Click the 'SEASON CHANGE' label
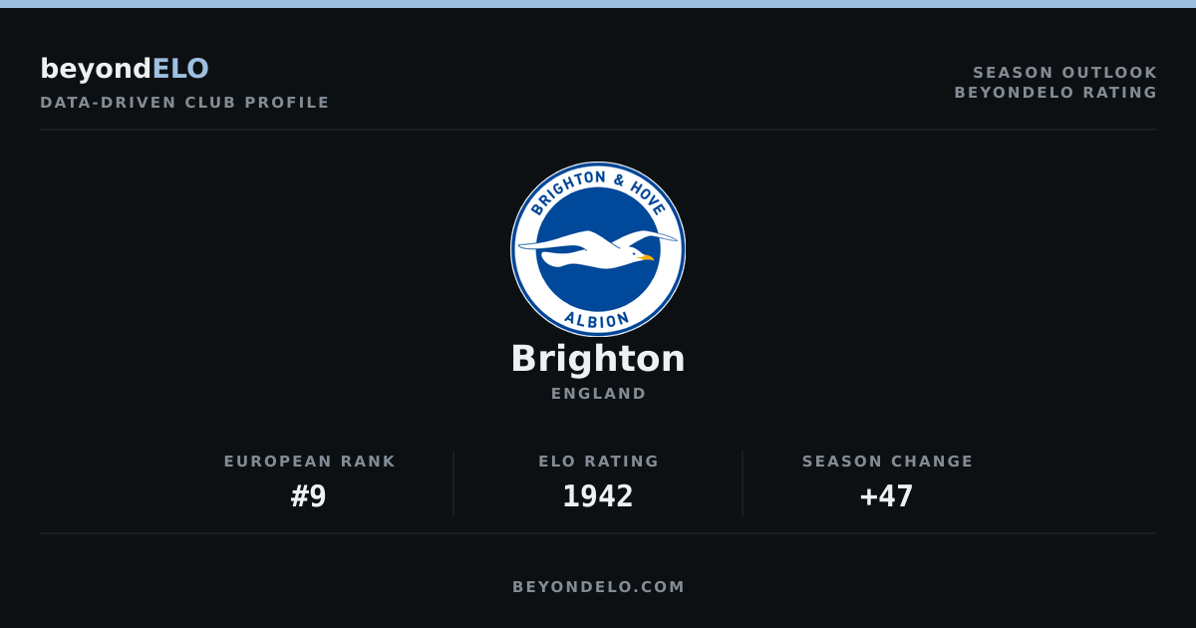Screen dimensions: 1196x628 click(x=888, y=462)
